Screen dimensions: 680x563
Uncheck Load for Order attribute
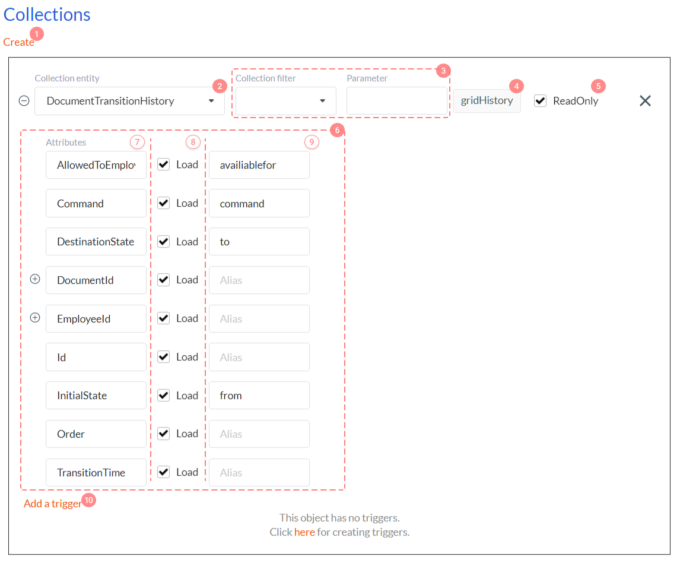coord(164,433)
